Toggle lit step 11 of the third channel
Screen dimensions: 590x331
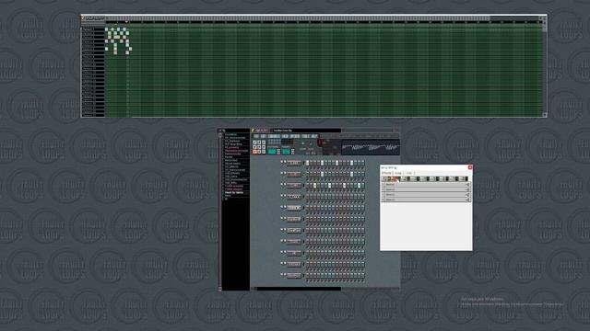(x=344, y=186)
